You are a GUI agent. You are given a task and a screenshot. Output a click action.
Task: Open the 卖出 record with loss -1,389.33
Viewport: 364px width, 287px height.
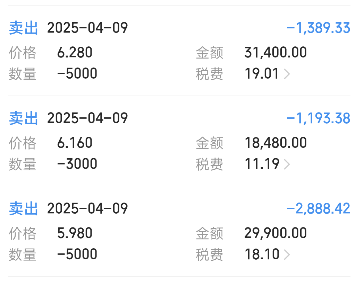(x=179, y=51)
